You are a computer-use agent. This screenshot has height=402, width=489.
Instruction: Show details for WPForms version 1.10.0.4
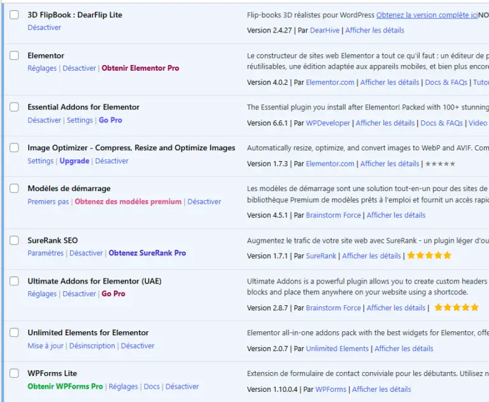tap(381, 389)
